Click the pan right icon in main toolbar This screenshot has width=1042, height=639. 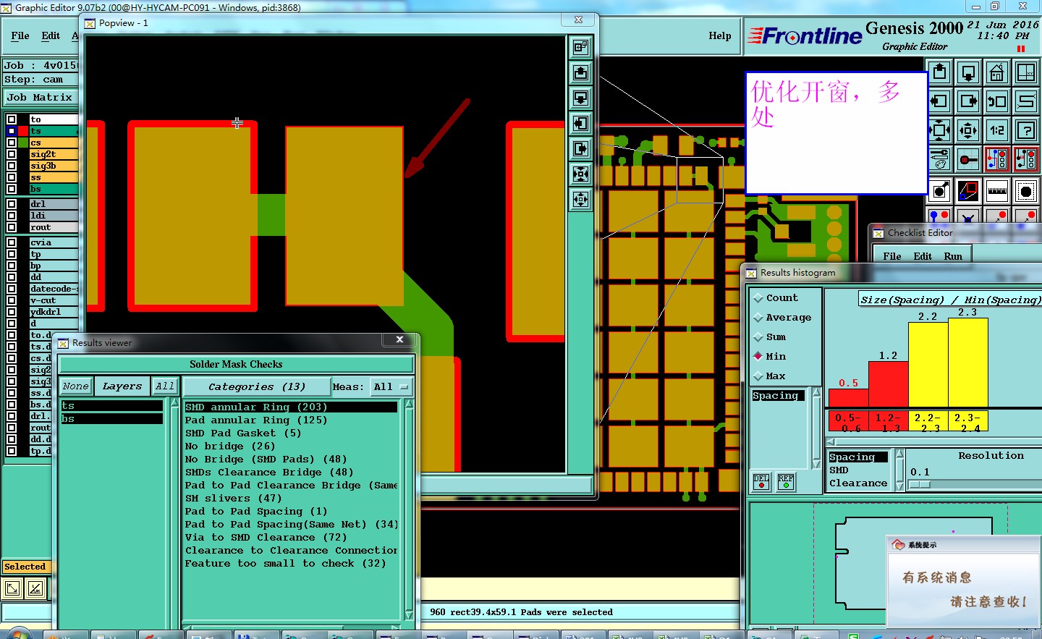(x=968, y=101)
